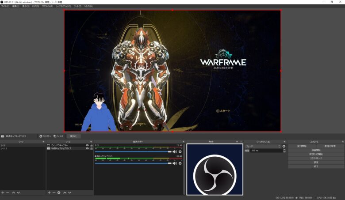Increase transition duration with up stepper

pos(284,150)
